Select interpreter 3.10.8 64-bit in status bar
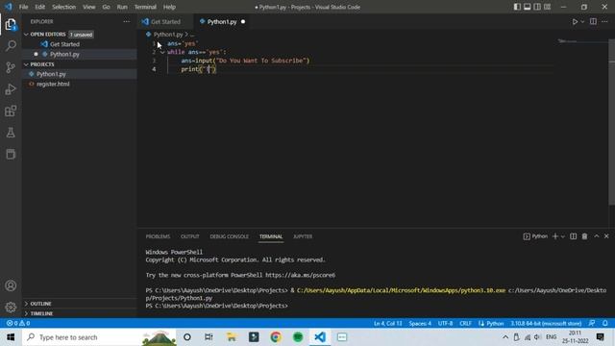The image size is (615, 346). (x=546, y=323)
